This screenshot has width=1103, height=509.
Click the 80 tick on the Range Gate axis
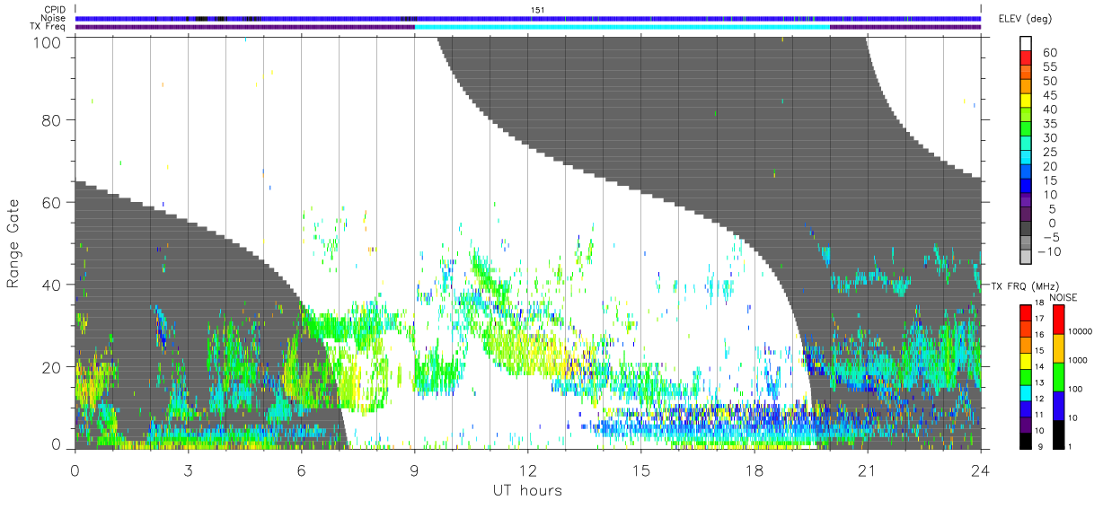click(x=52, y=121)
